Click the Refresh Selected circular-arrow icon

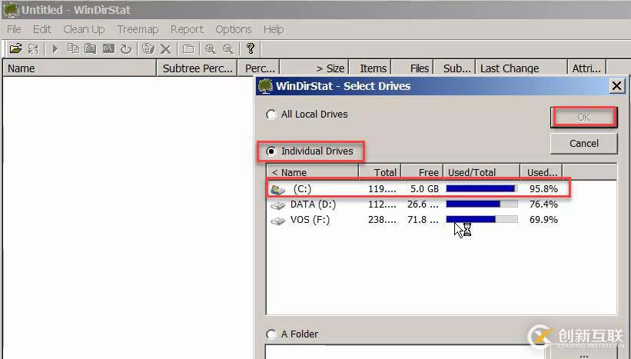pos(126,49)
